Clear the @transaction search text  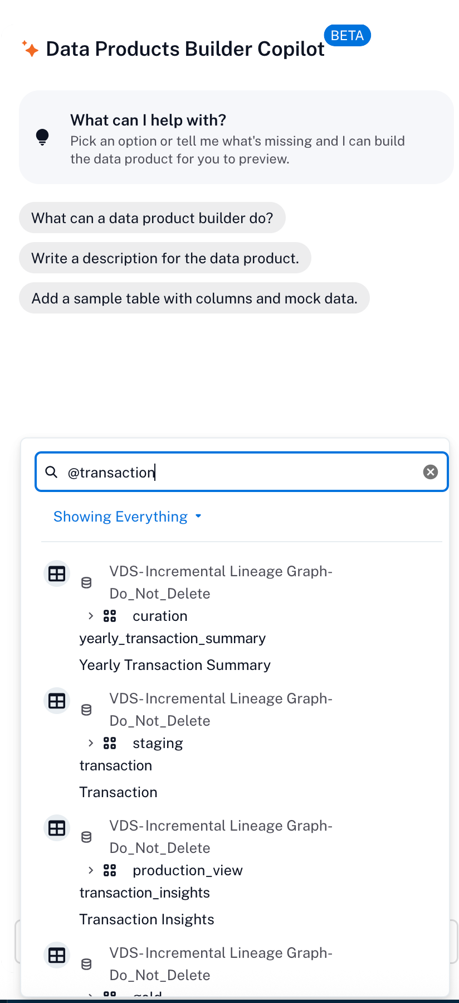click(x=431, y=472)
